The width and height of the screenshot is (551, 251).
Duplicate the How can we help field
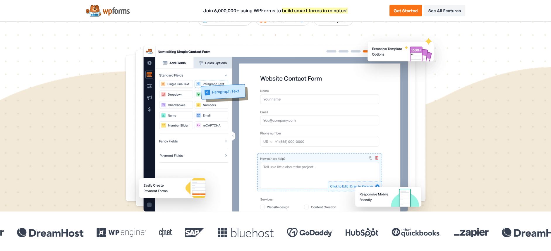click(x=370, y=158)
